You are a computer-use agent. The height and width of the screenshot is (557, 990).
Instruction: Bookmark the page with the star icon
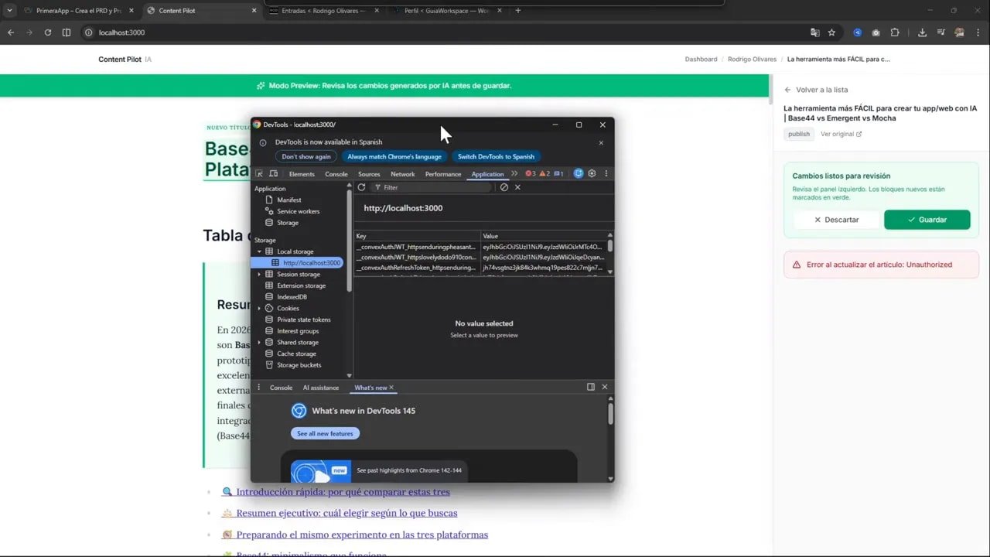[831, 32]
